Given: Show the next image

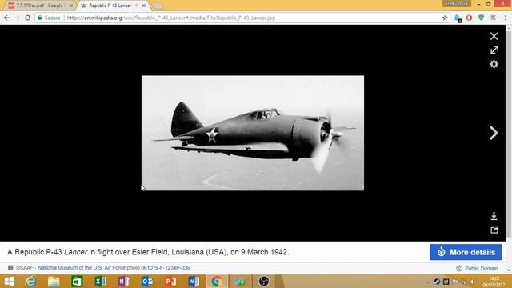Looking at the screenshot, I should [x=494, y=133].
